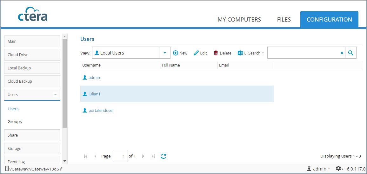Image resolution: width=367 pixels, height=174 pixels.
Task: Open the Main configuration section
Action: (32, 41)
